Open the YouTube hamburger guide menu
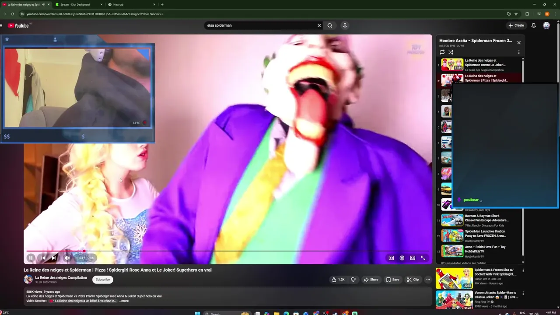 click(x=1, y=25)
